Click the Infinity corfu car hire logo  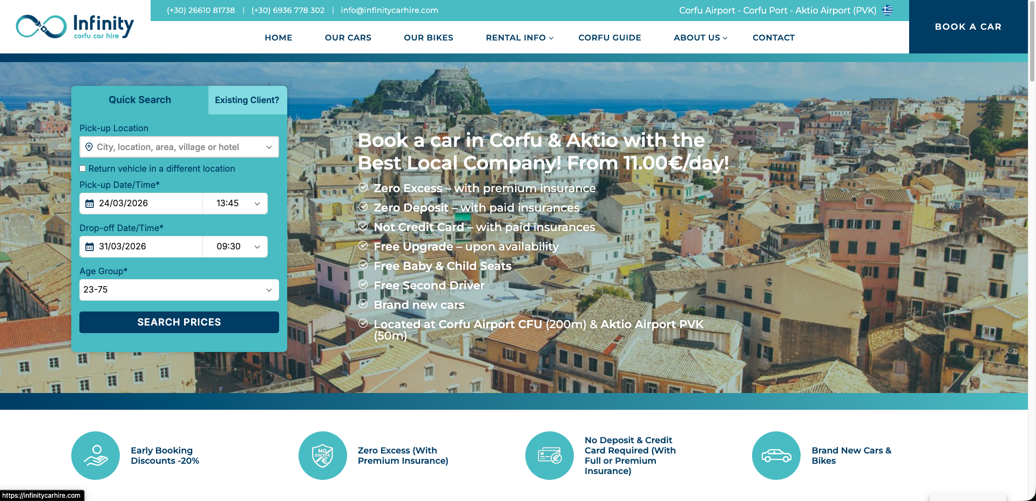[75, 26]
